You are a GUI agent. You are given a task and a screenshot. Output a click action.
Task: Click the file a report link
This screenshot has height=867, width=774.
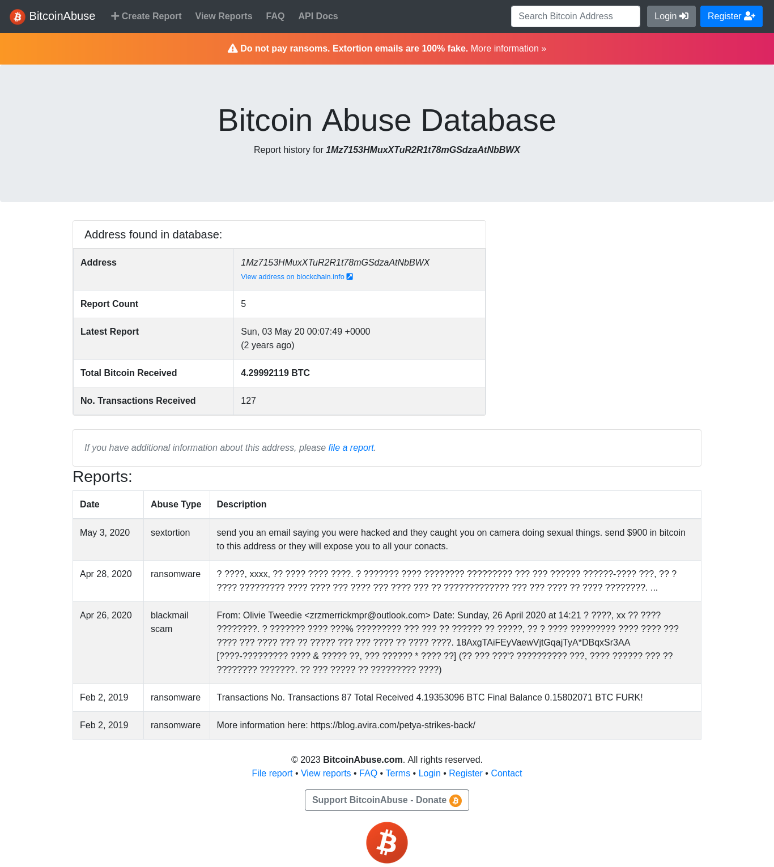pyautogui.click(x=351, y=448)
